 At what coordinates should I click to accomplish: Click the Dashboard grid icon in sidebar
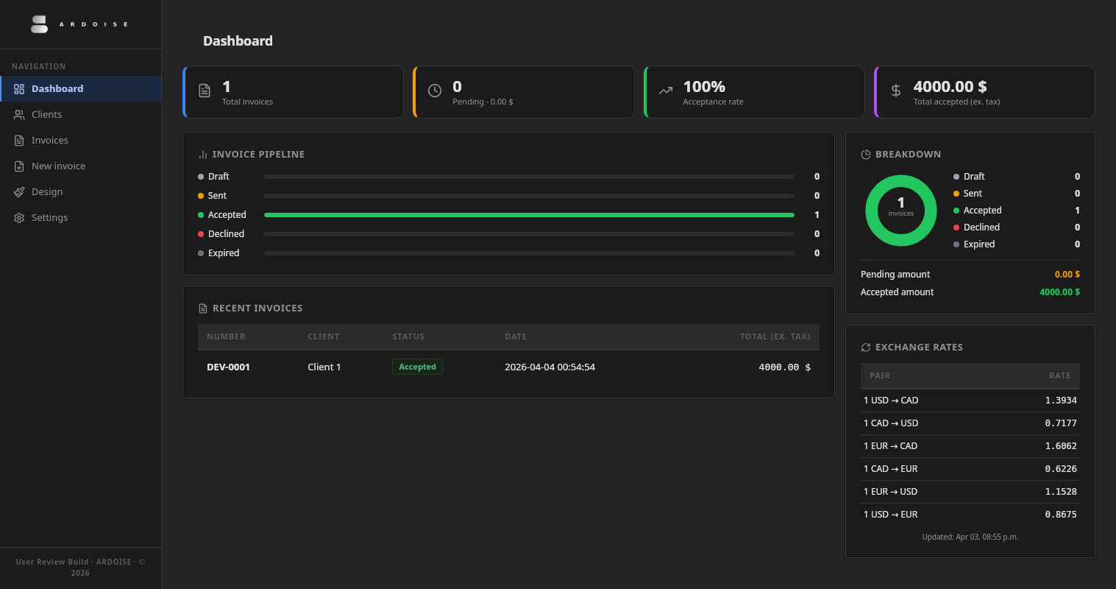point(19,89)
